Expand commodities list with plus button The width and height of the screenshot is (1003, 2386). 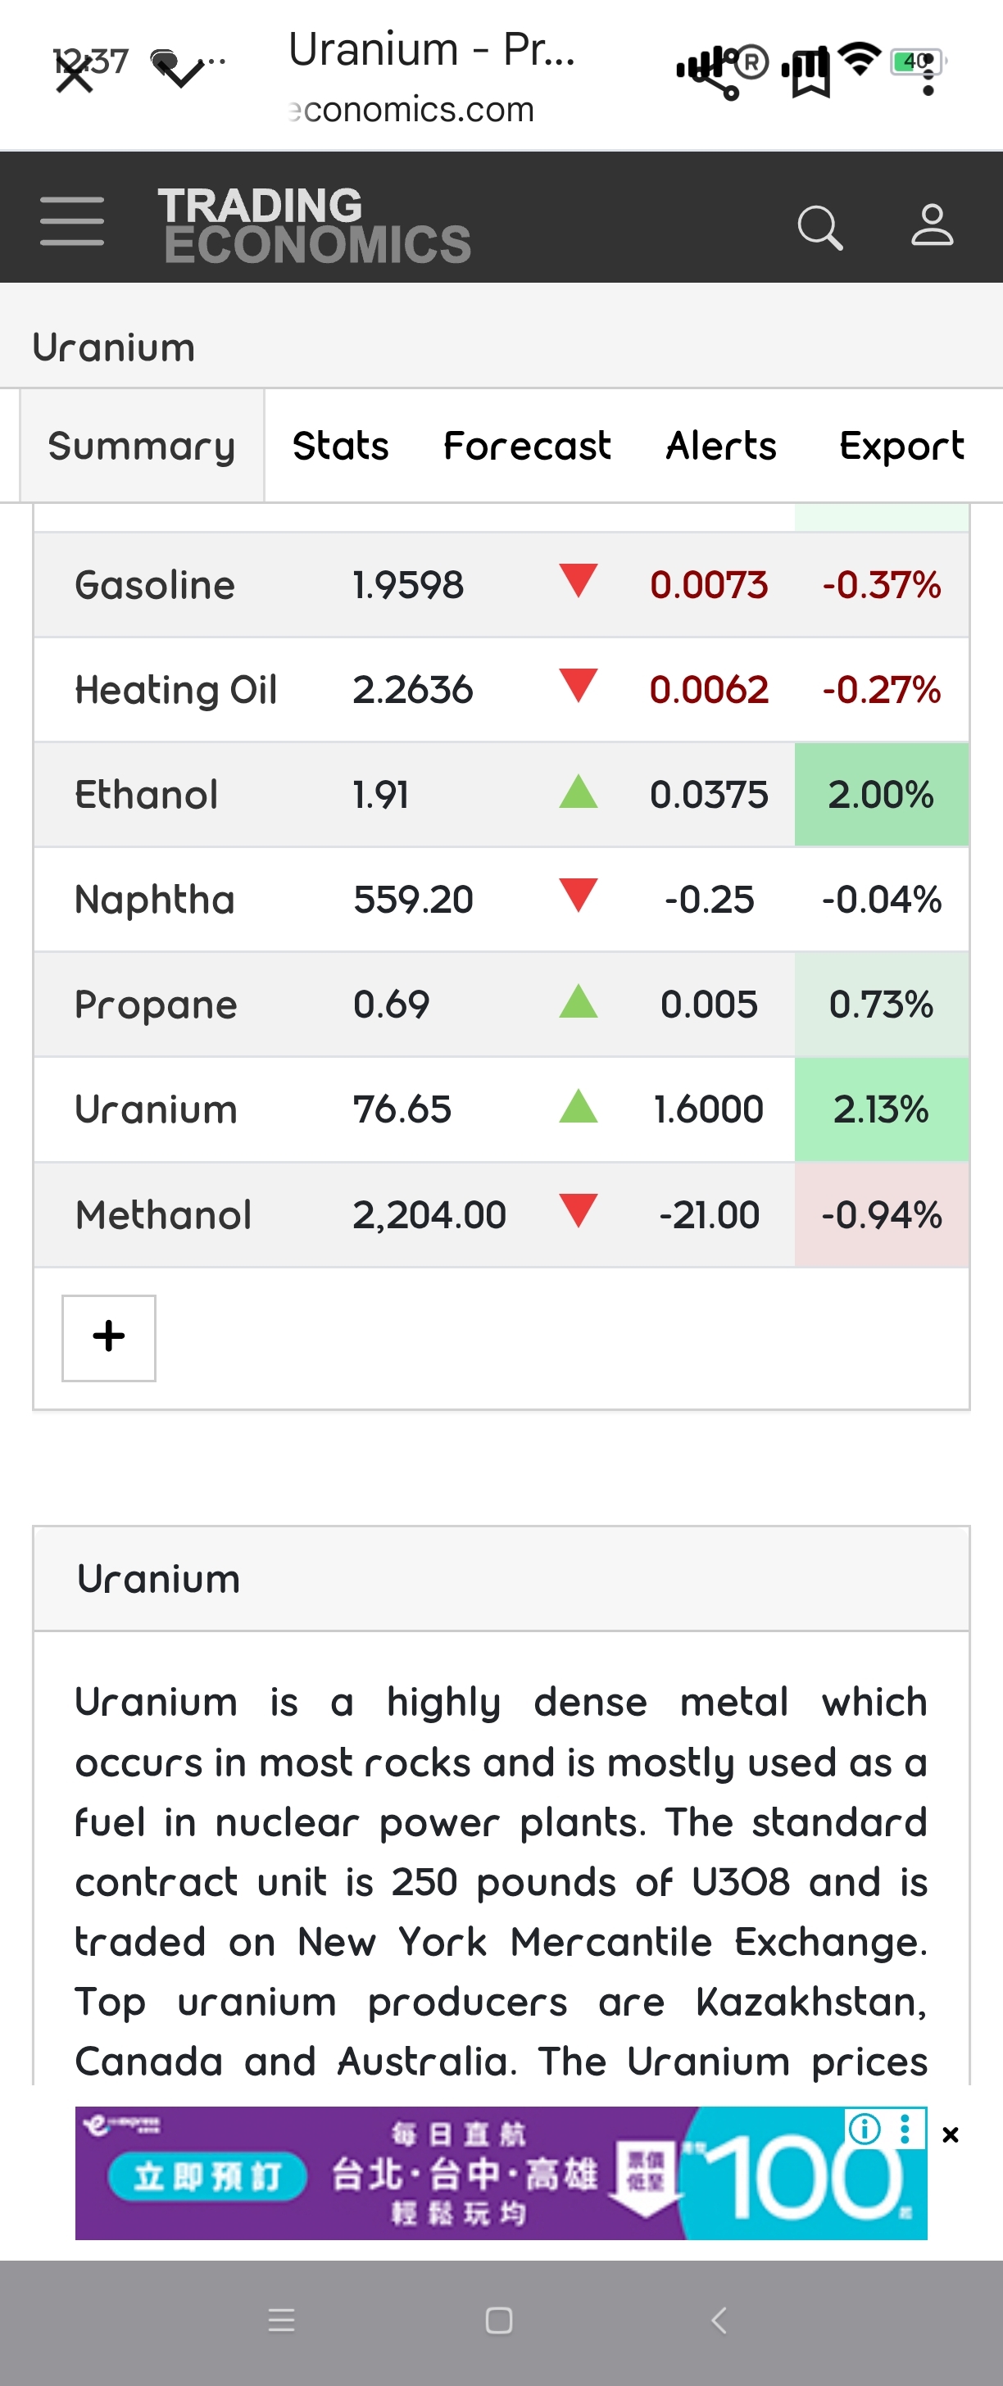click(x=108, y=1336)
